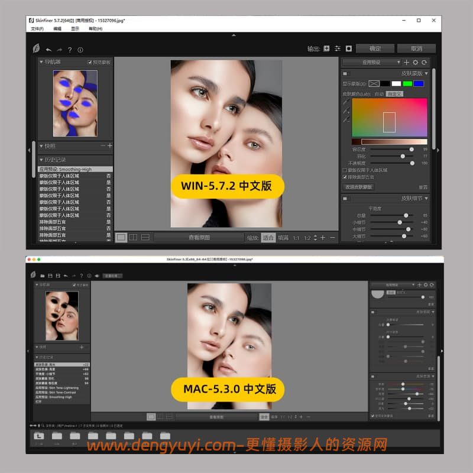The image size is (473, 473).
Task: Pick the green mask display swatch
Action: (x=407, y=84)
